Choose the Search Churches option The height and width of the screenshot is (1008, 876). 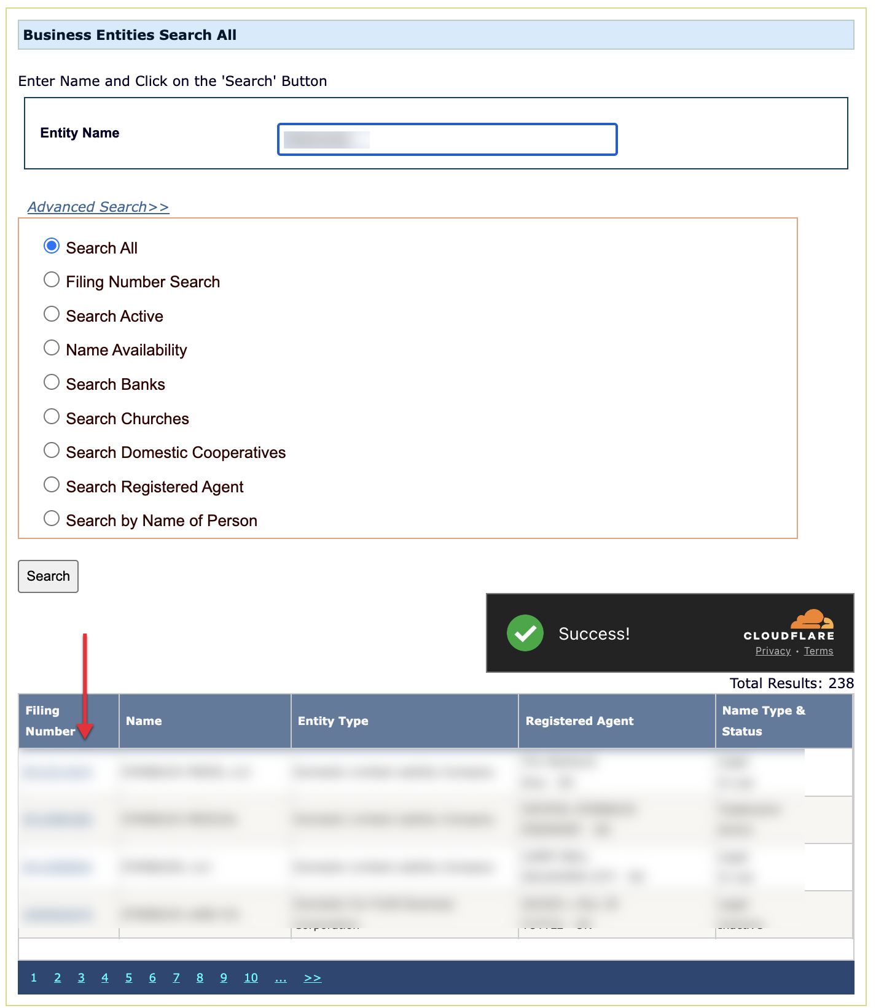(52, 417)
